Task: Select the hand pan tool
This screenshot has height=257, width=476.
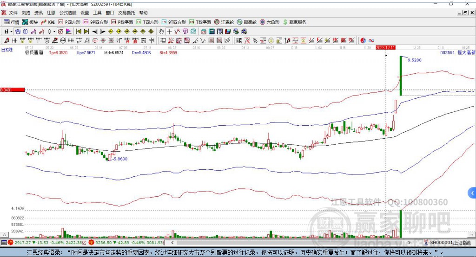Action: [x=161, y=32]
